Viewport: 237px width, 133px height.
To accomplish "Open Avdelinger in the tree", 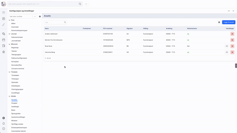I will [x=15, y=106].
